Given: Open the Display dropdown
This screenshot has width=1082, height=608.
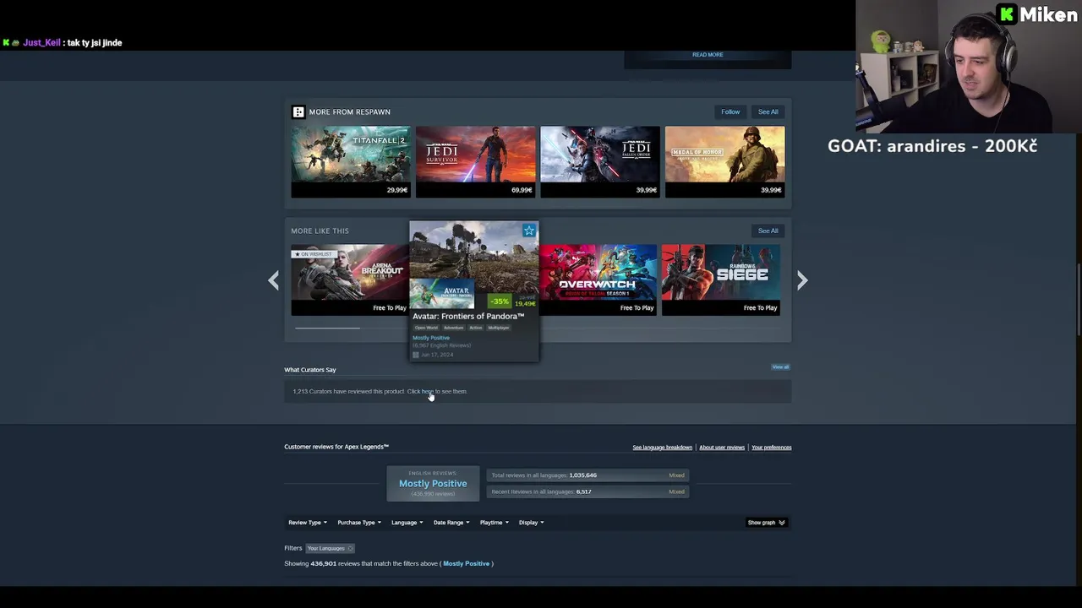Looking at the screenshot, I should coord(531,523).
